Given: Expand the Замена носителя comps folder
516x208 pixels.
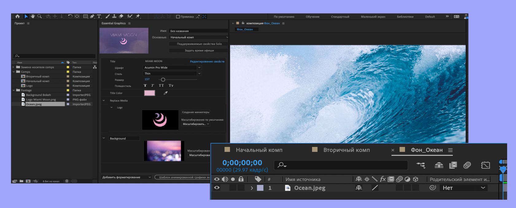Looking at the screenshot, I should click(x=14, y=67).
